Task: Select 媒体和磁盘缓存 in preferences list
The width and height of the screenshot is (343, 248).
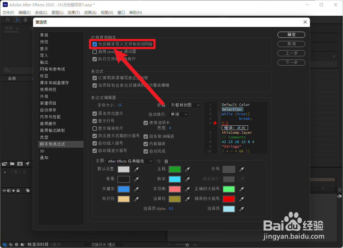Action: [x=61, y=83]
